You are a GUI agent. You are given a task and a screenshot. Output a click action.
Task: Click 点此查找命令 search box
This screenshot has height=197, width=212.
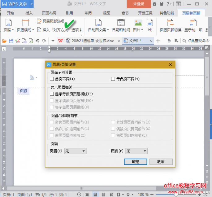click(196, 41)
